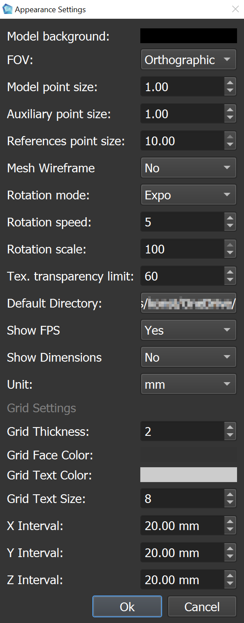Close the Appearance Settings dialog
Screen dimensions: 244x623
(x=235, y=9)
